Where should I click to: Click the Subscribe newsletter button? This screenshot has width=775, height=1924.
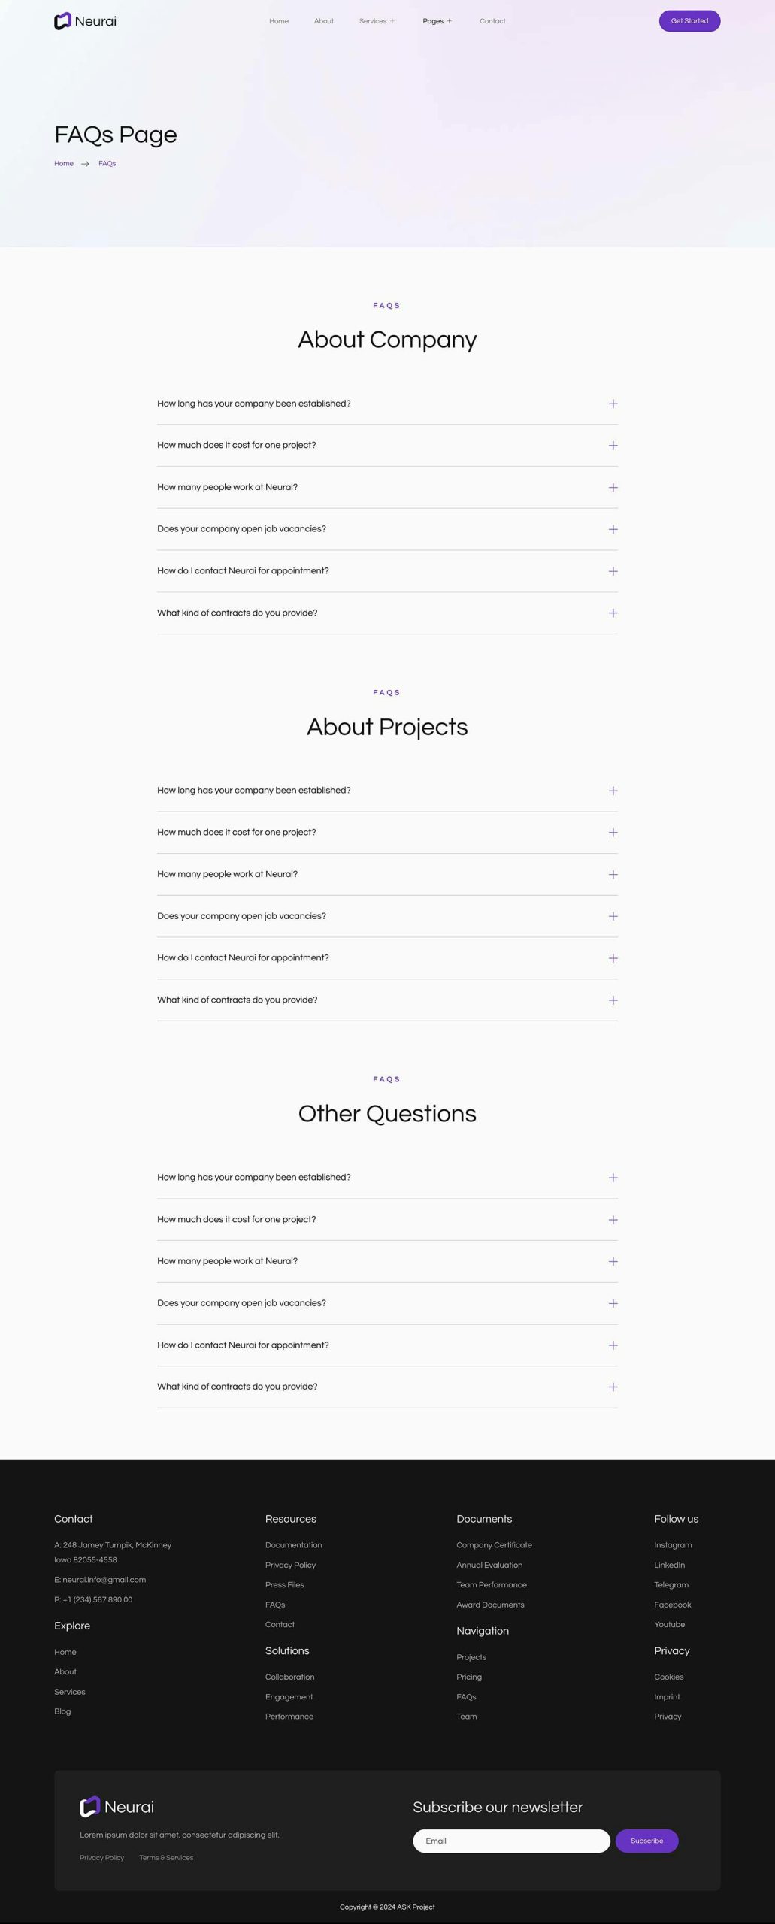pos(646,1841)
